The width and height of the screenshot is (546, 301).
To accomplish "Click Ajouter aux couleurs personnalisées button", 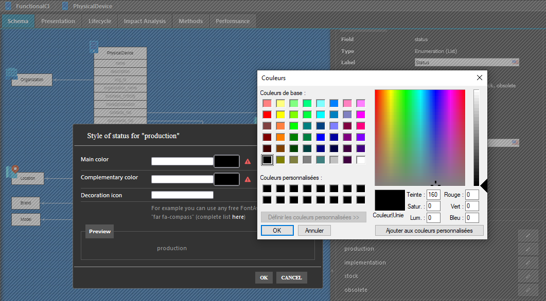I will pos(429,231).
